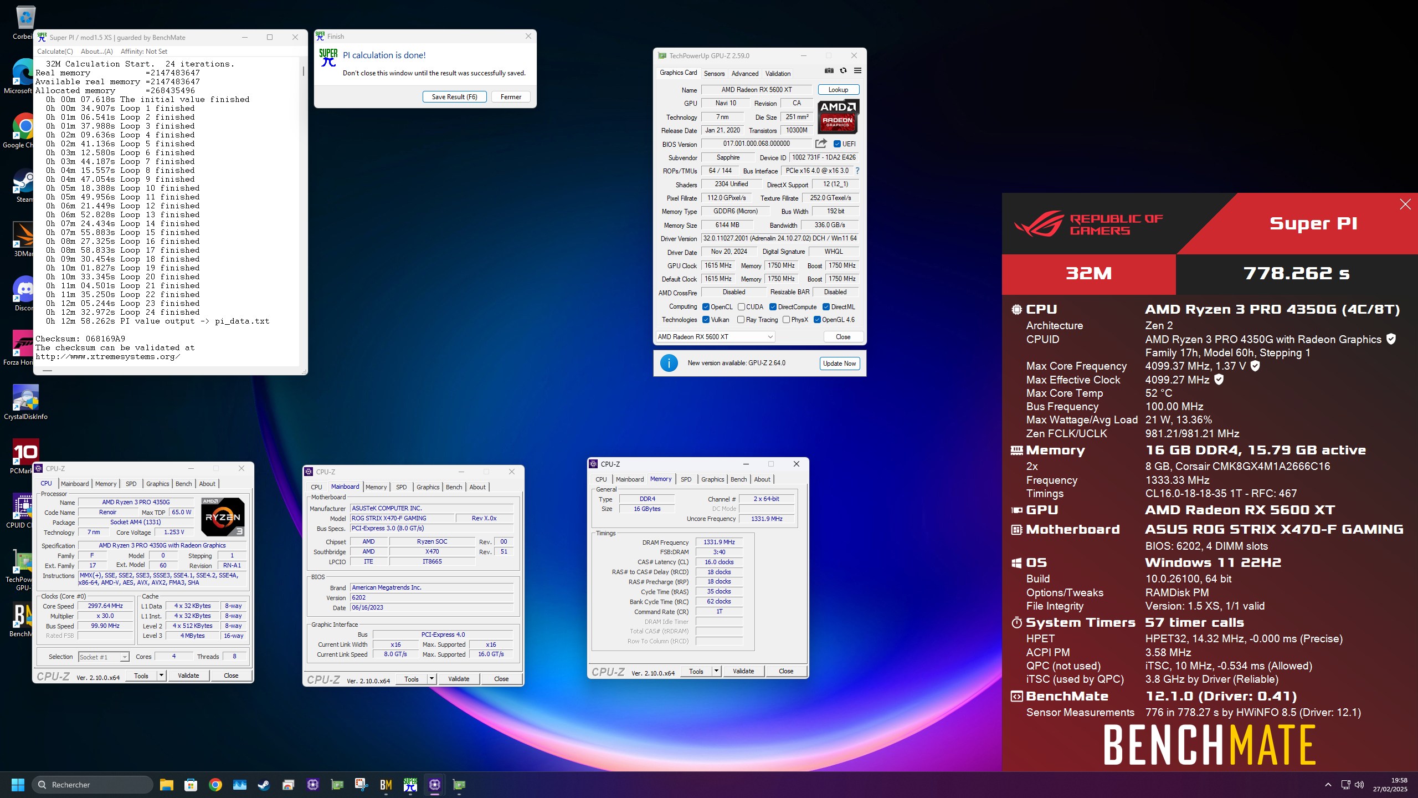Expand Tools arrow in CPU-Z Motherboard window
This screenshot has height=798, width=1418.
pyautogui.click(x=431, y=679)
